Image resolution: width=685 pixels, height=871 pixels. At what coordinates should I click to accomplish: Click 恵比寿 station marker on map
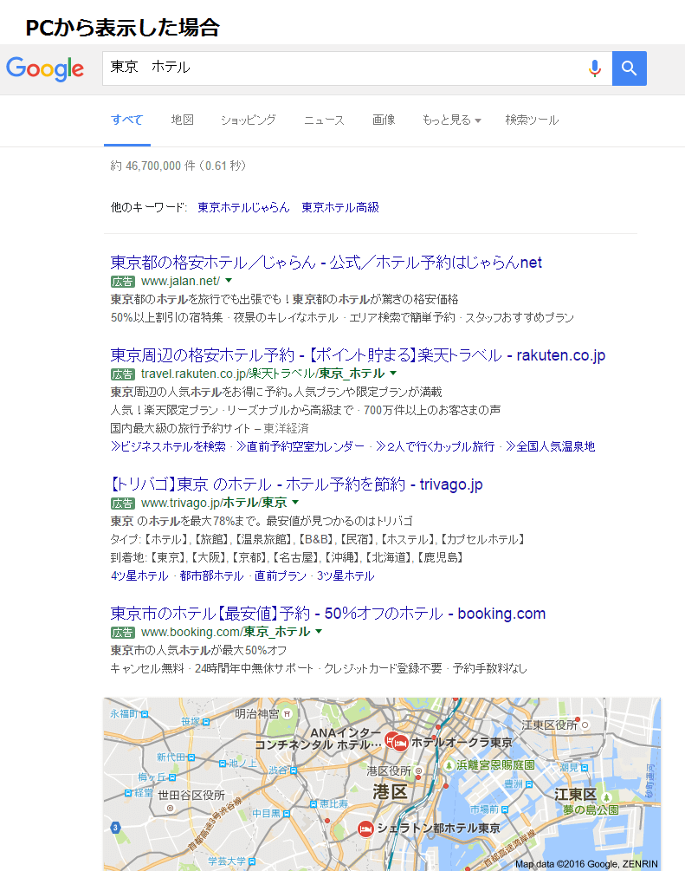pos(313,803)
